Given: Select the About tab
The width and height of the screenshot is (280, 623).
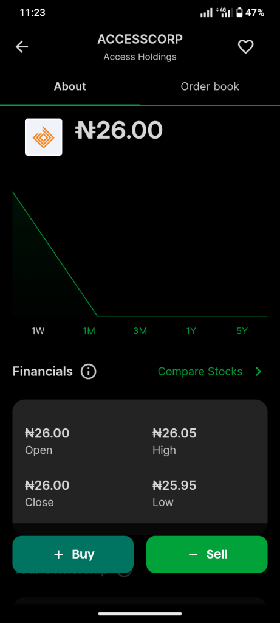Looking at the screenshot, I should tap(70, 86).
